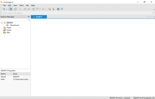The height and width of the screenshot is (99, 155).
Task: Toggle the Session Manager pane button
Action: 11,9
